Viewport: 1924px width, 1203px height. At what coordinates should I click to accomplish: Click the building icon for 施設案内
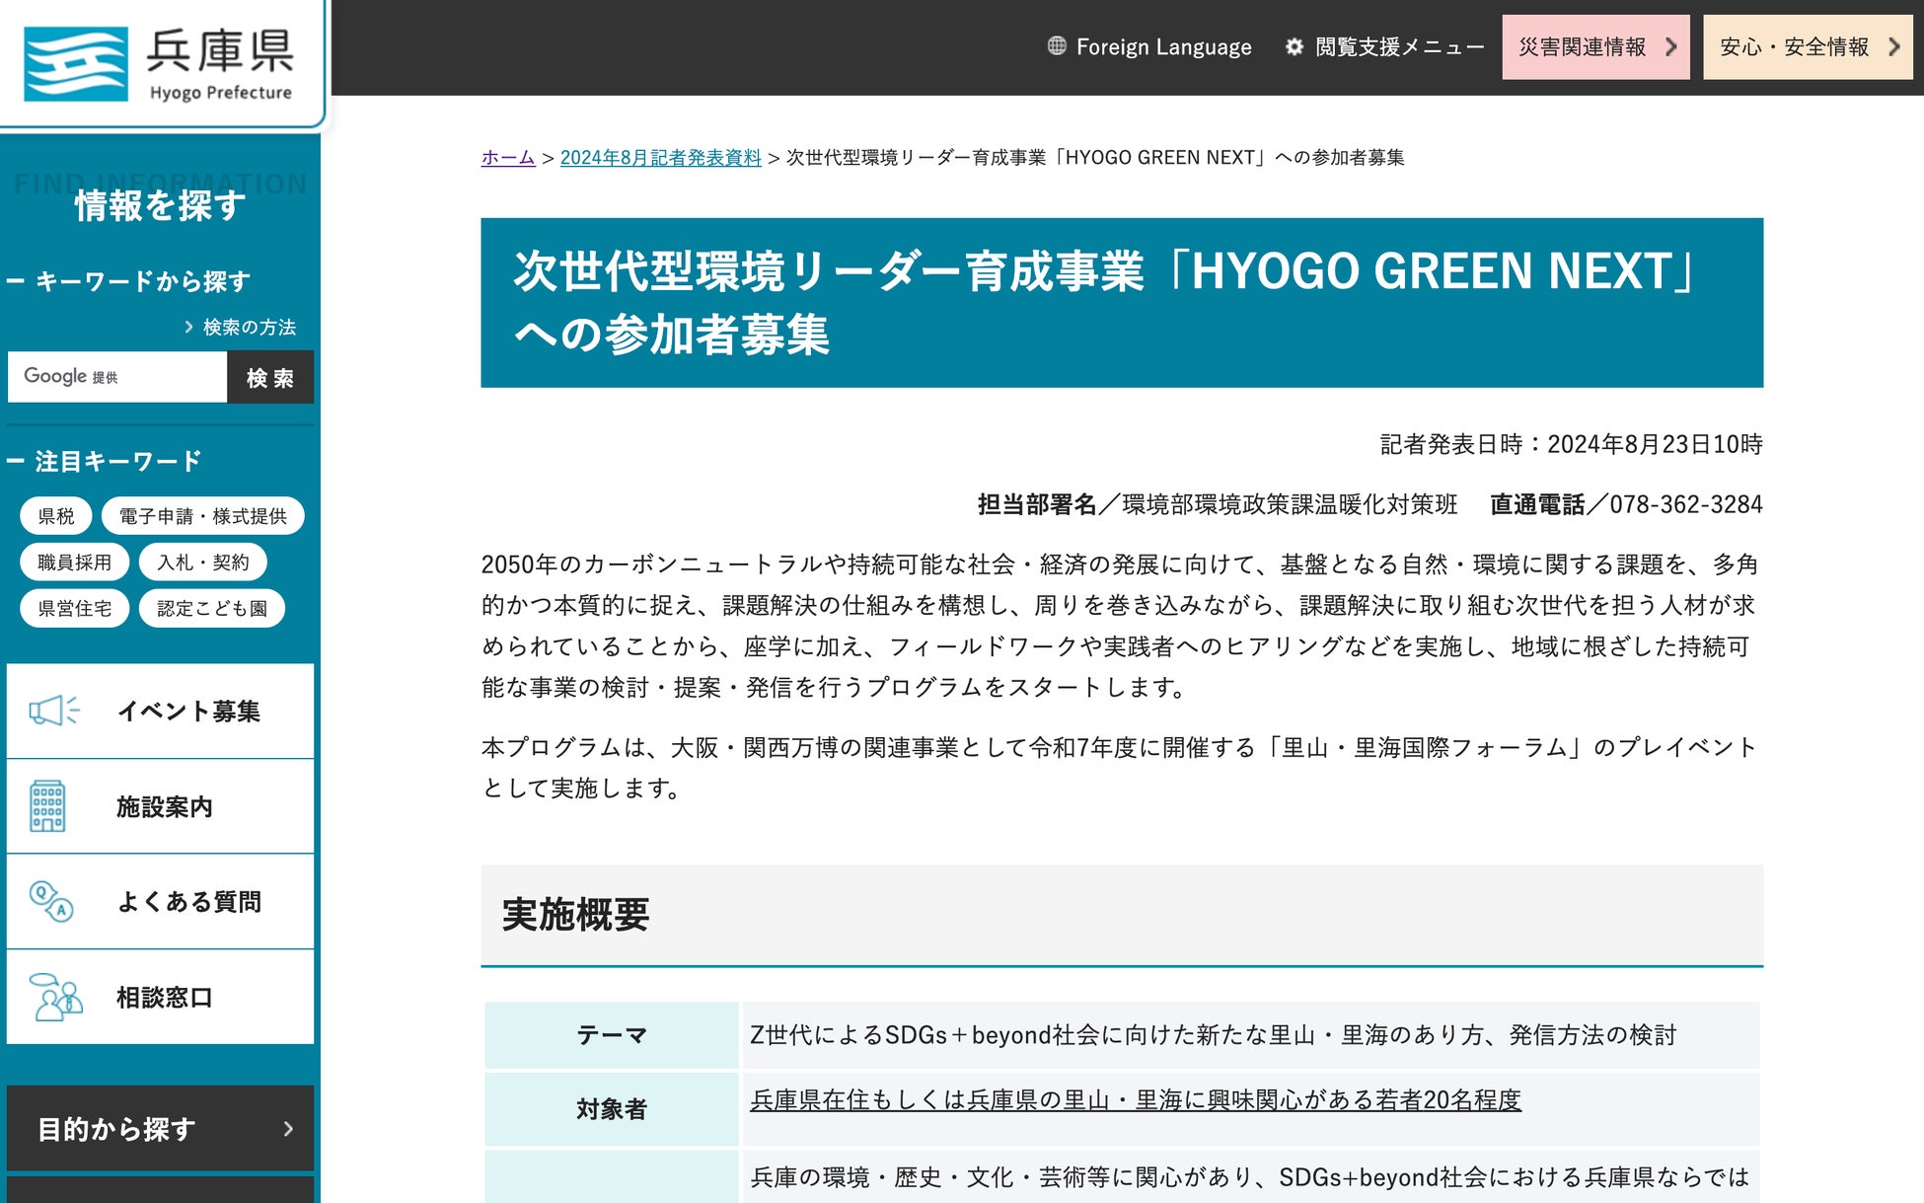(47, 806)
